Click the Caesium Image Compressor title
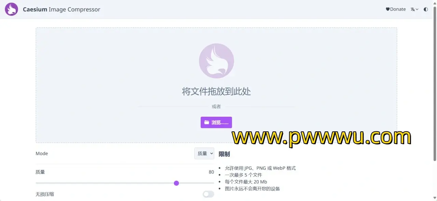 coord(61,9)
